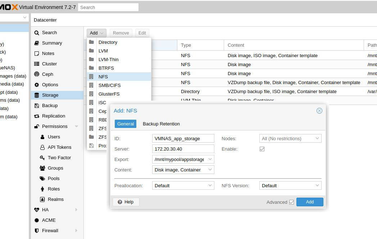Image resolution: width=377 pixels, height=239 pixels.
Task: Select the Pools tags icon
Action: pos(43,178)
